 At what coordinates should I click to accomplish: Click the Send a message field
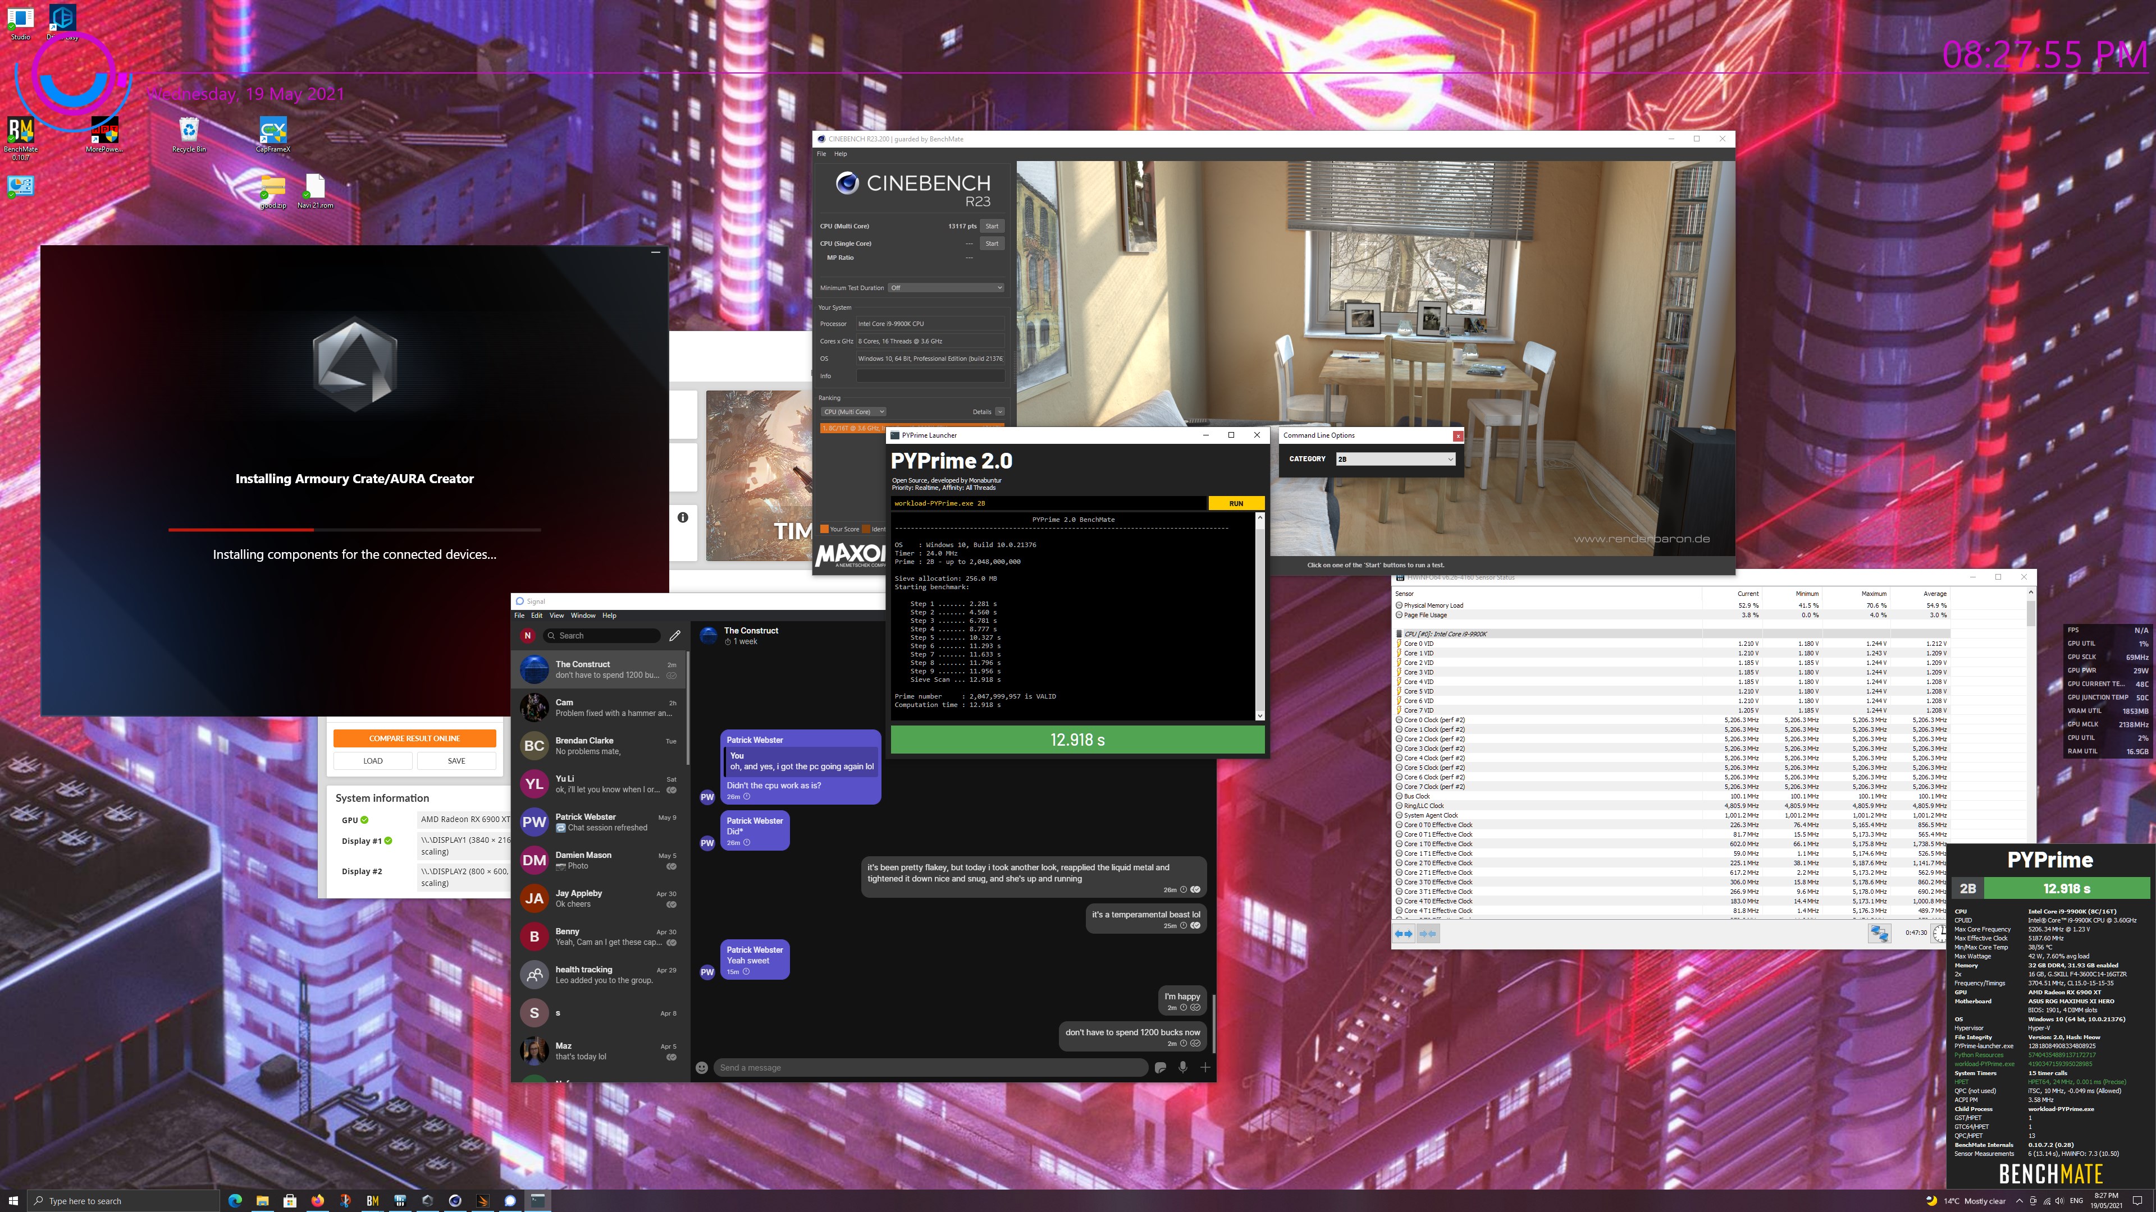[x=930, y=1067]
